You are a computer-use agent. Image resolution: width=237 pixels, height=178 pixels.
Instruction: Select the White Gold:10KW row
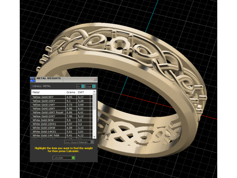pyautogui.click(x=62, y=128)
